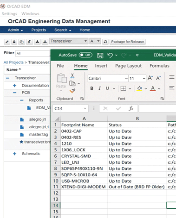Open the font size 11 dropdown
The image size is (176, 218).
[x=144, y=78]
